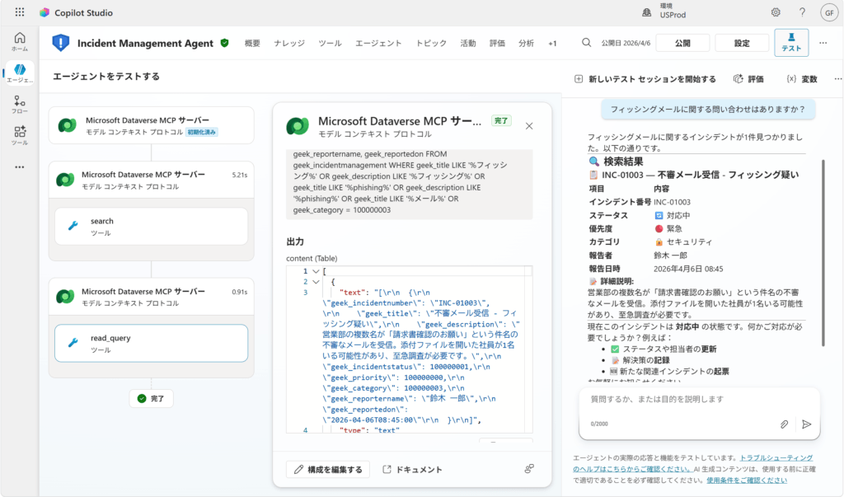
Task: Open the app launcher waffle icon
Action: pos(20,12)
